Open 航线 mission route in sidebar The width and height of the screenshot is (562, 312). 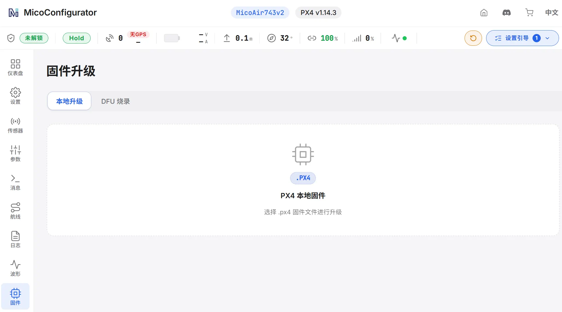15,211
